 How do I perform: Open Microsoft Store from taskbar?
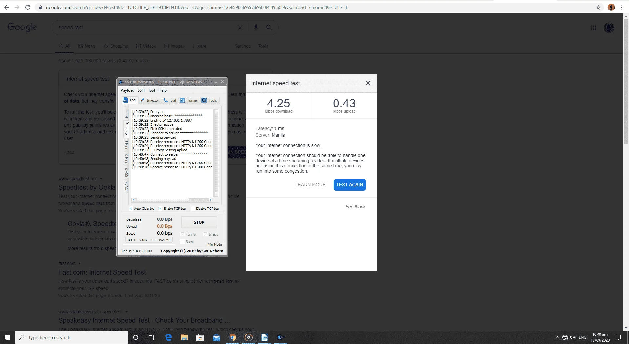point(200,337)
